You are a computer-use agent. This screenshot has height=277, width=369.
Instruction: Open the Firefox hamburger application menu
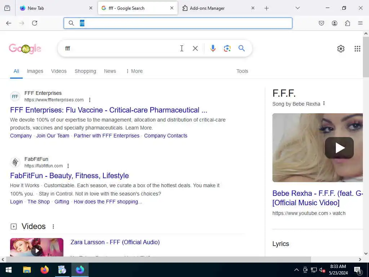click(x=360, y=23)
